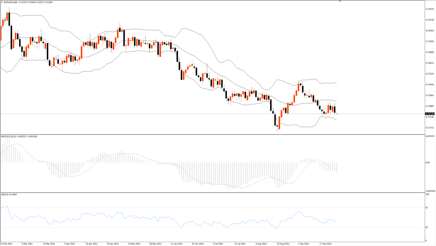Click the 17 Sep 2021 date label
436x246 pixels.
tap(326, 244)
